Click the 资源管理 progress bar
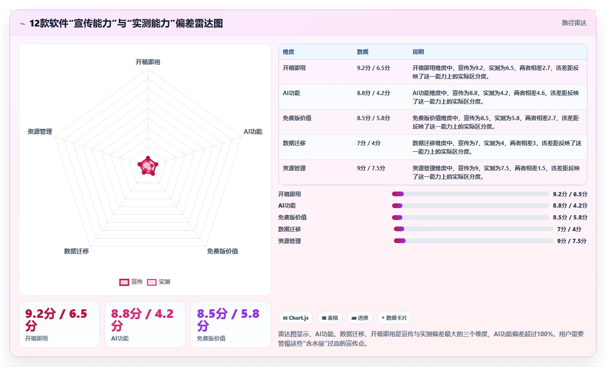Viewport: 606px width, 367px height. coord(473,241)
